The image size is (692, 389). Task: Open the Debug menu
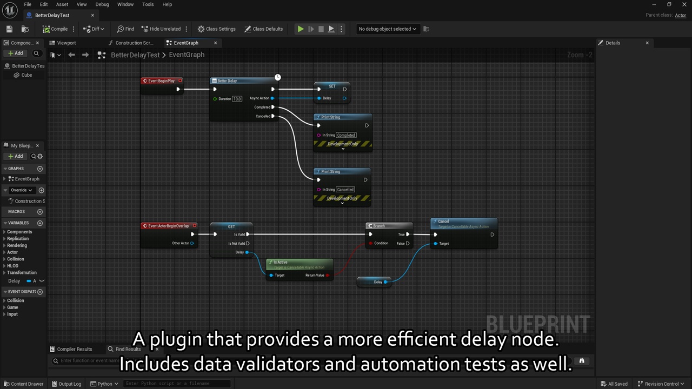tap(102, 4)
